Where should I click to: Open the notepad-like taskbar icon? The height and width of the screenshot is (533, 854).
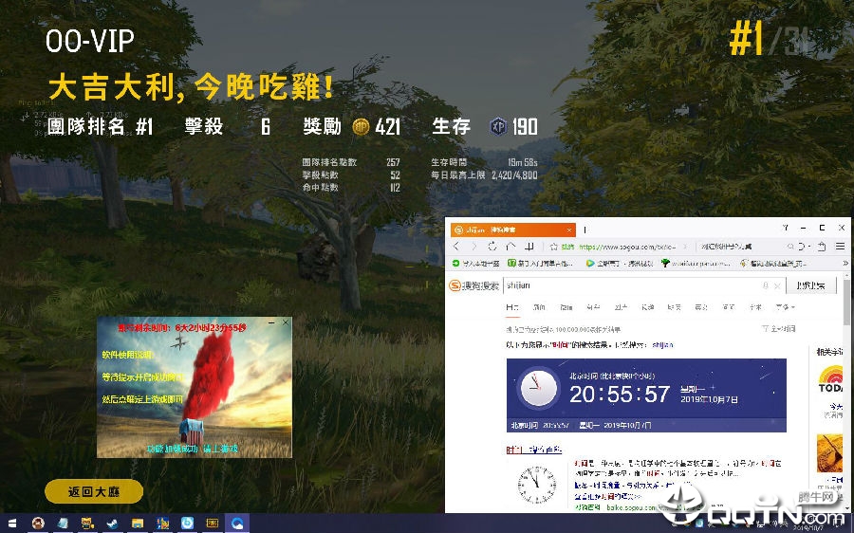pyautogui.click(x=63, y=524)
